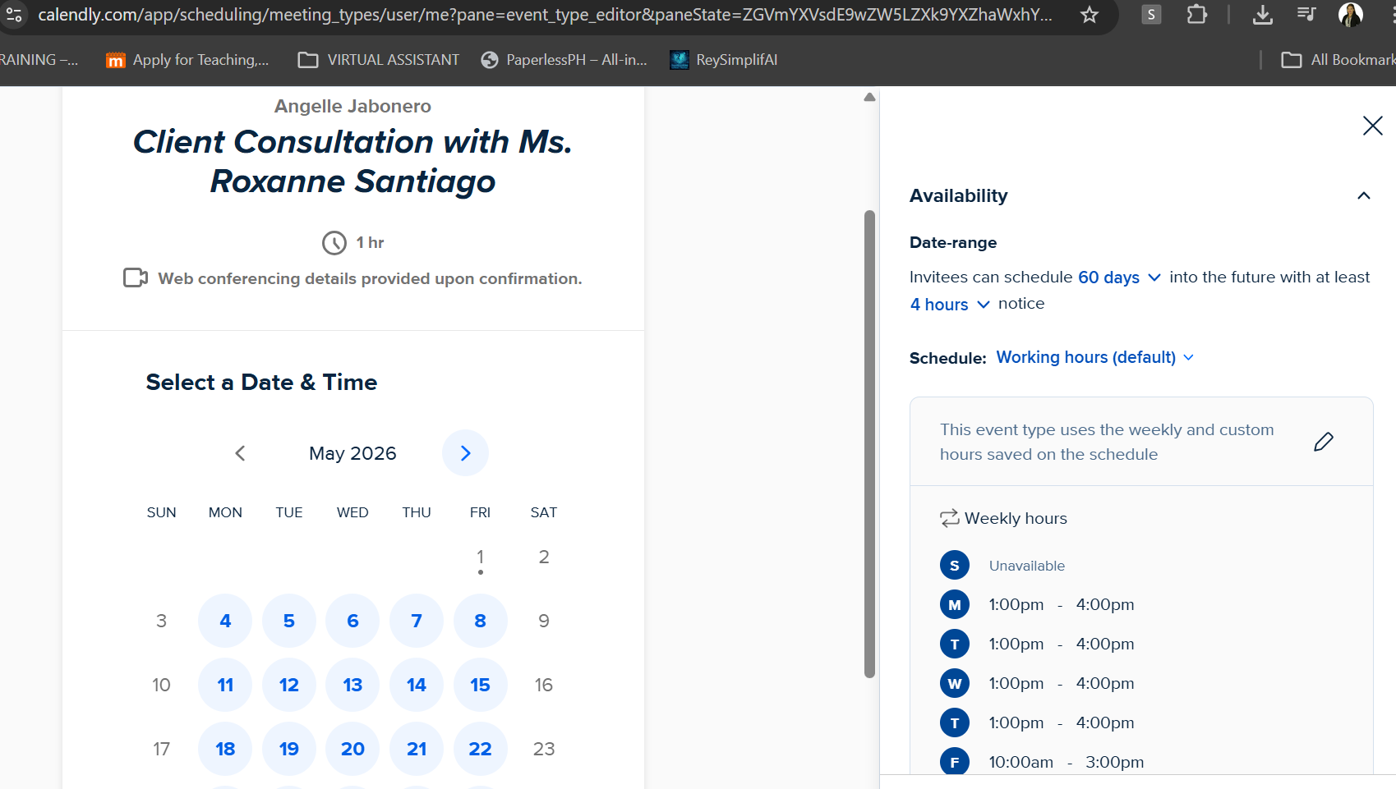
Task: Open Working hours (default) schedule dropdown
Action: [1094, 357]
